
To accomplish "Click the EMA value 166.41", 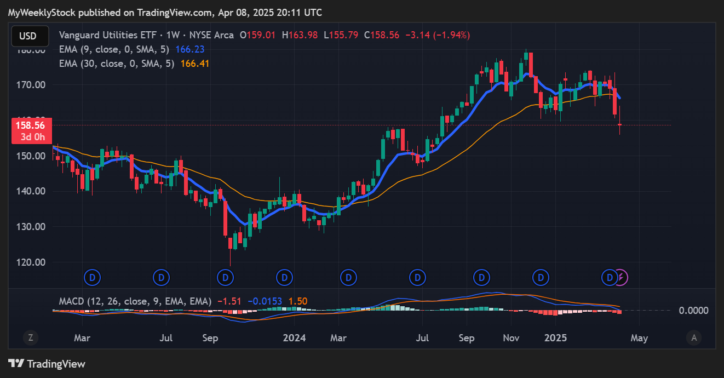I will (194, 64).
